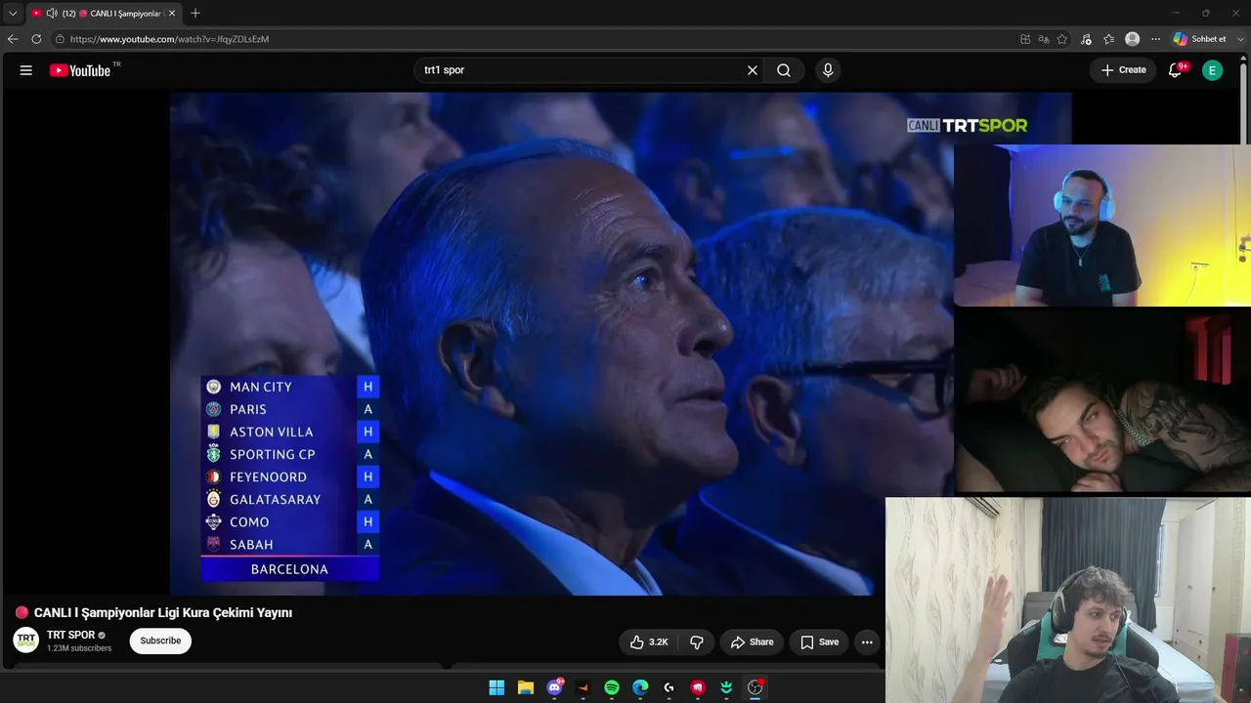Open the favorites list icon in toolbar

(x=1109, y=39)
